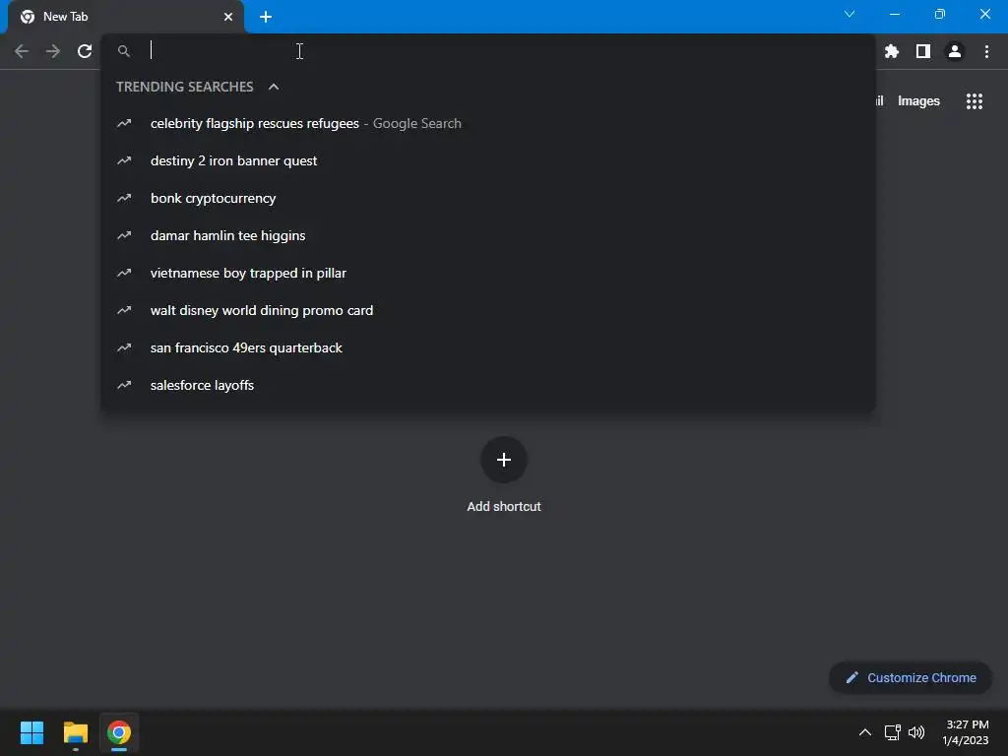Select suggestion "bonk cryptocurrency"

tap(488, 198)
